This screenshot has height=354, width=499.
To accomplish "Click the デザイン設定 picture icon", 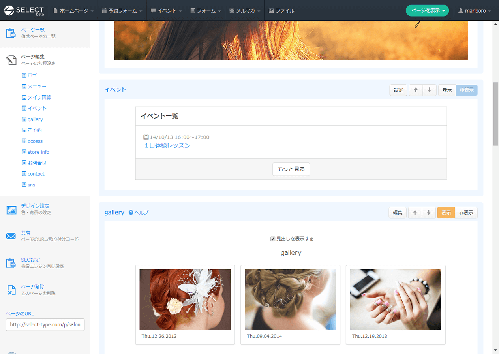I will point(11,209).
